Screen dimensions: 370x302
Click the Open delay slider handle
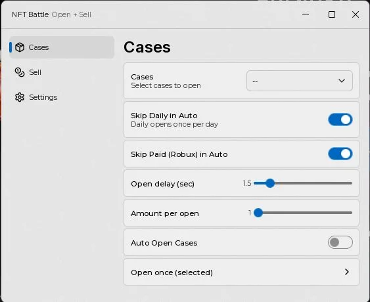pos(270,183)
